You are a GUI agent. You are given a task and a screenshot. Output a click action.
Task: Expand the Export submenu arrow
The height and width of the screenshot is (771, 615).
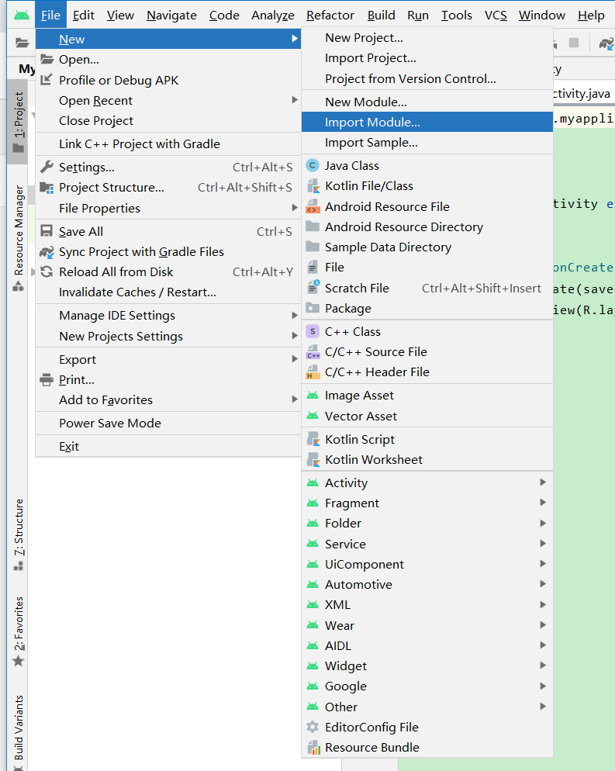tap(295, 359)
